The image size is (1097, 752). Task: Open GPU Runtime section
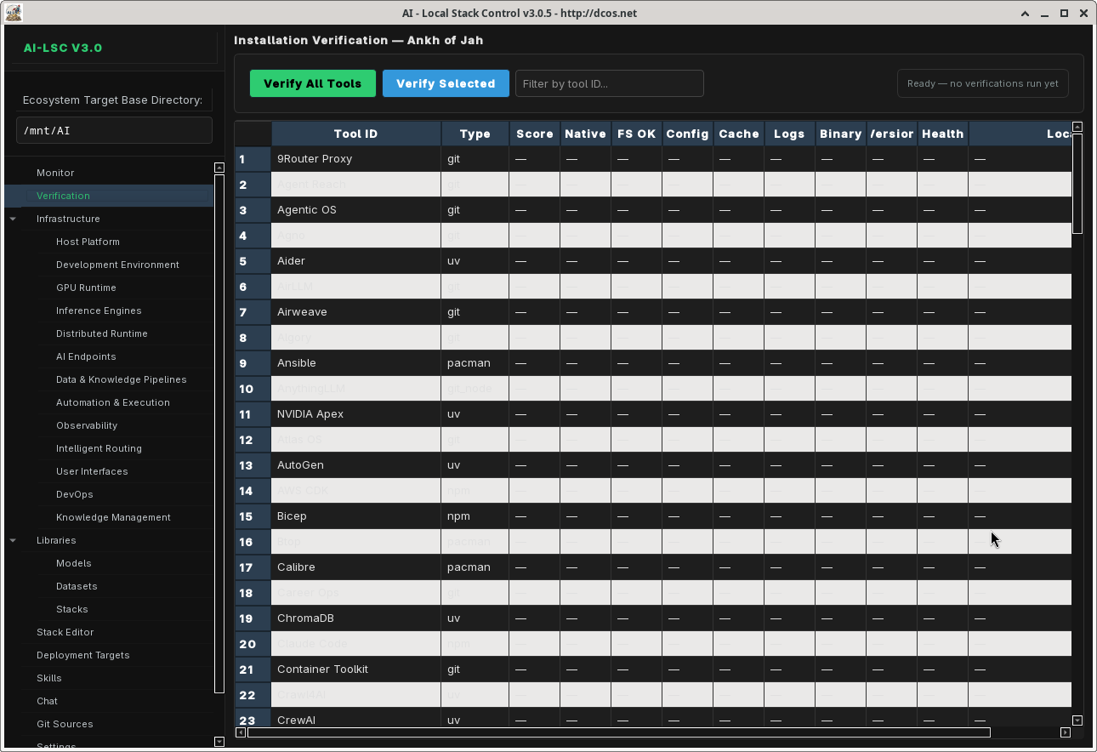tap(86, 288)
